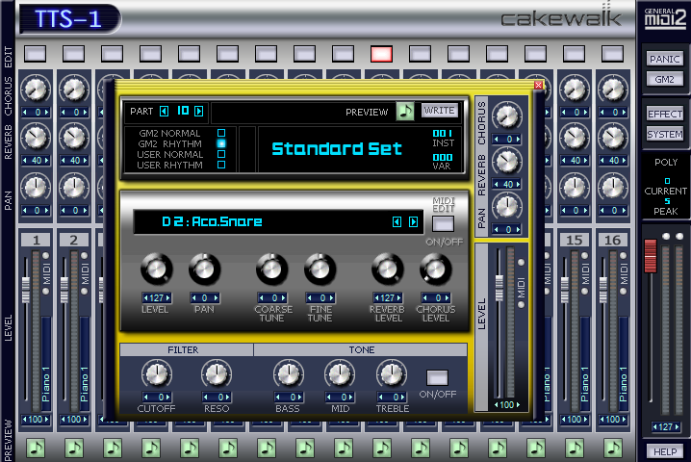Click part 1's Piano 1 instrument label
The width and height of the screenshot is (691, 462).
[46, 383]
